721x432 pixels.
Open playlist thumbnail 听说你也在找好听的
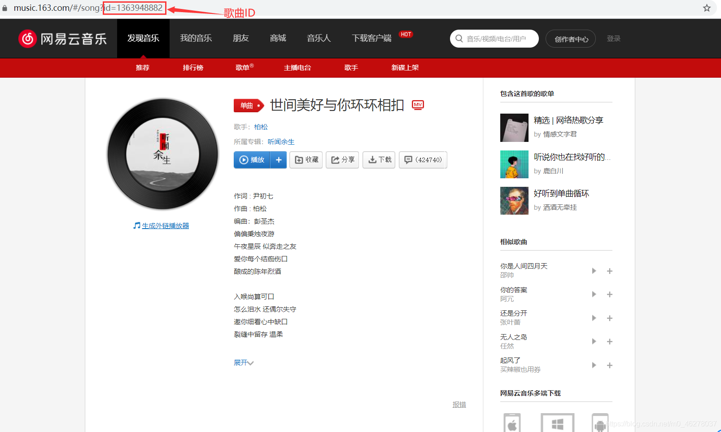coord(514,164)
